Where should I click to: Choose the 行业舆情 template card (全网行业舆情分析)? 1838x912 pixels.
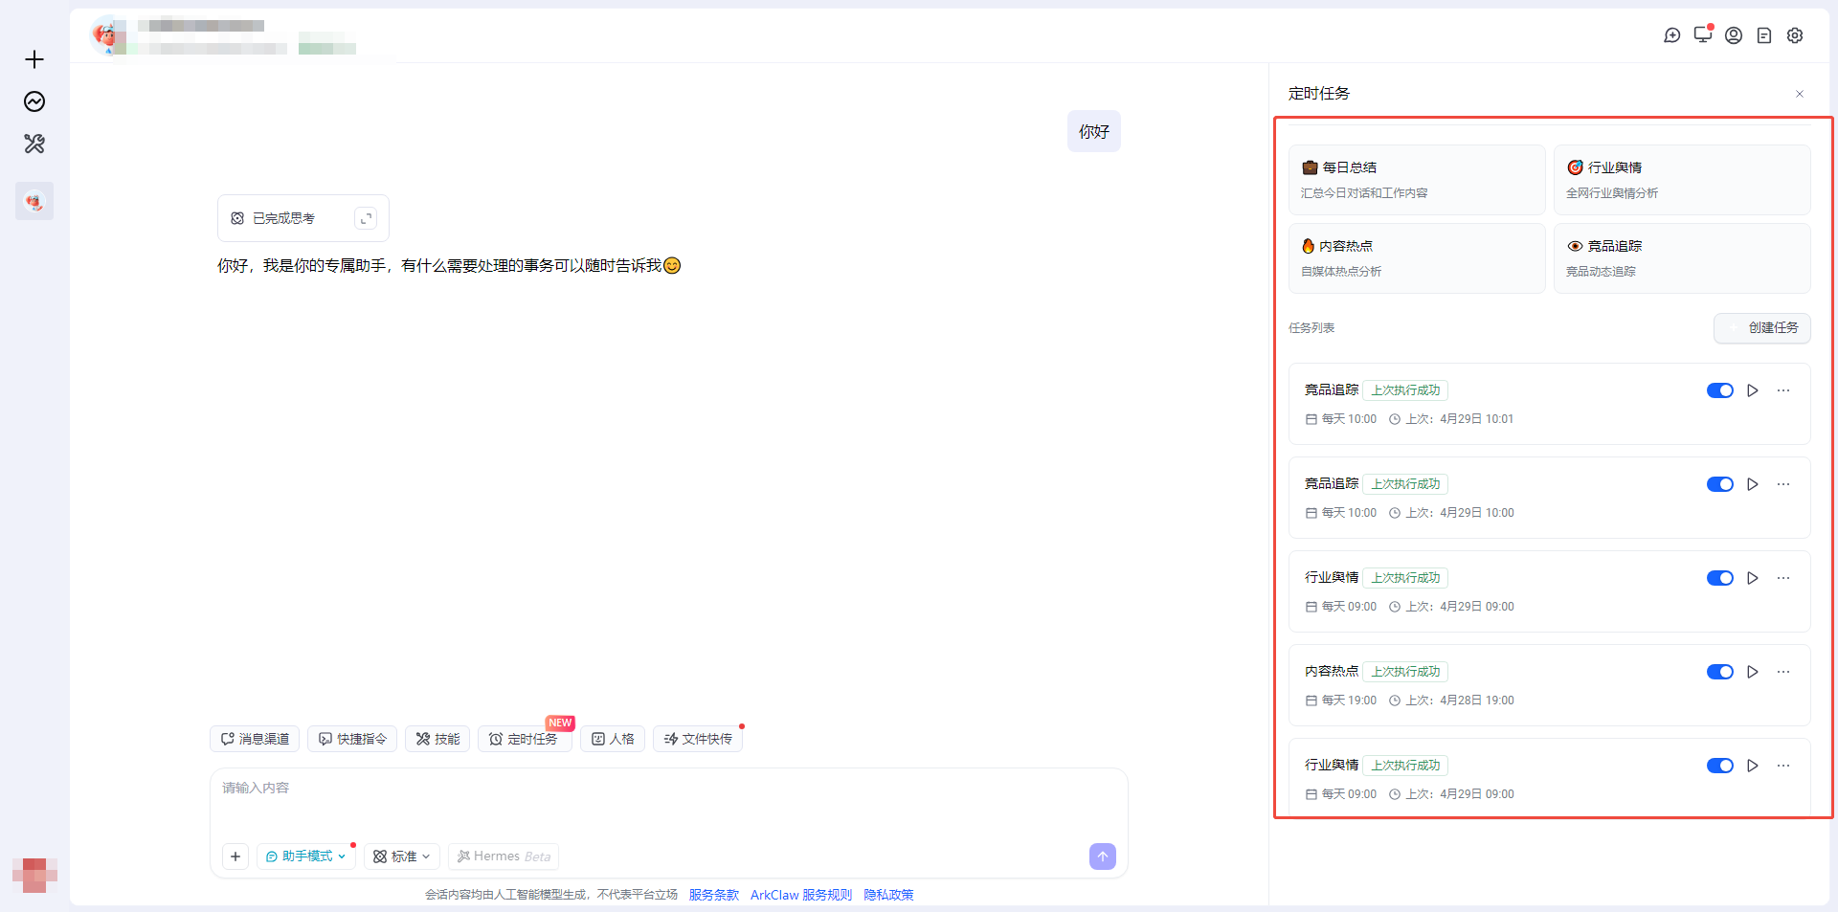click(1682, 179)
